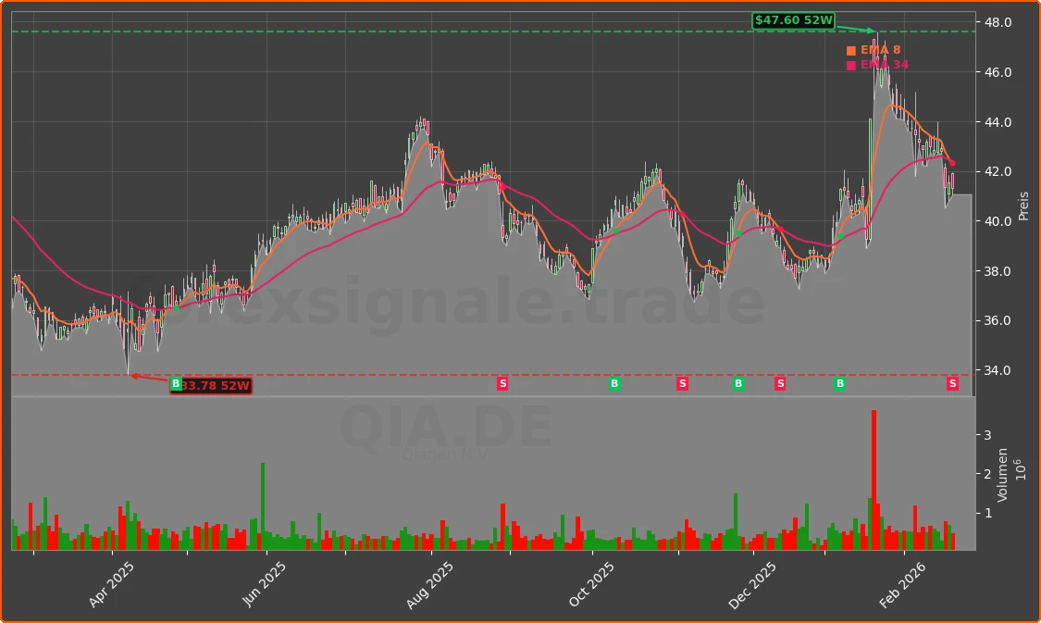This screenshot has height=623, width=1041.
Task: Click the leftmost red S sell signal marker
Action: pos(502,383)
